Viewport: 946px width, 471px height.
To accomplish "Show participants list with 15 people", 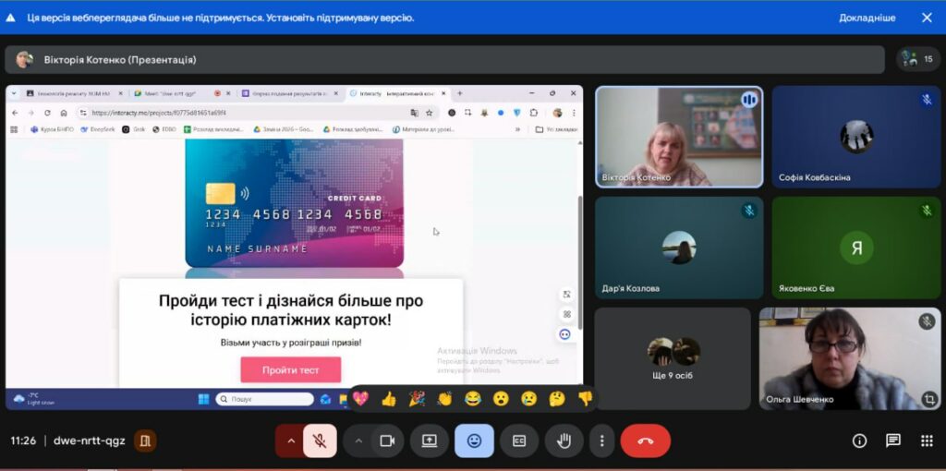I will [x=917, y=59].
